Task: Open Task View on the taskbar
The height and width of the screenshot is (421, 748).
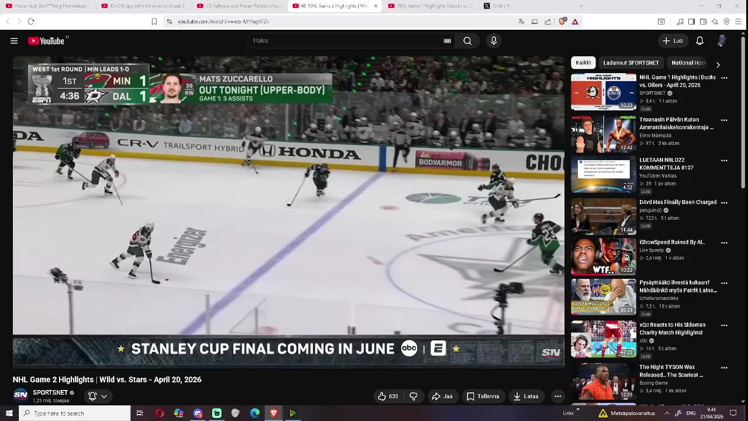Action: 140,413
